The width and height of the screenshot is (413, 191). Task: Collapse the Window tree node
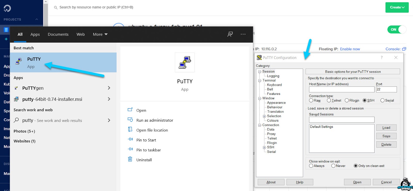tap(260, 98)
